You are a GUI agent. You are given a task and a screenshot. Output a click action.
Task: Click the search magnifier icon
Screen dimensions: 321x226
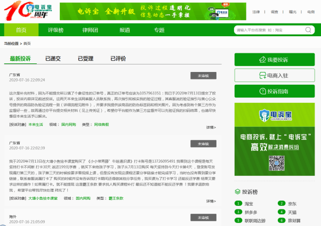(x=308, y=30)
